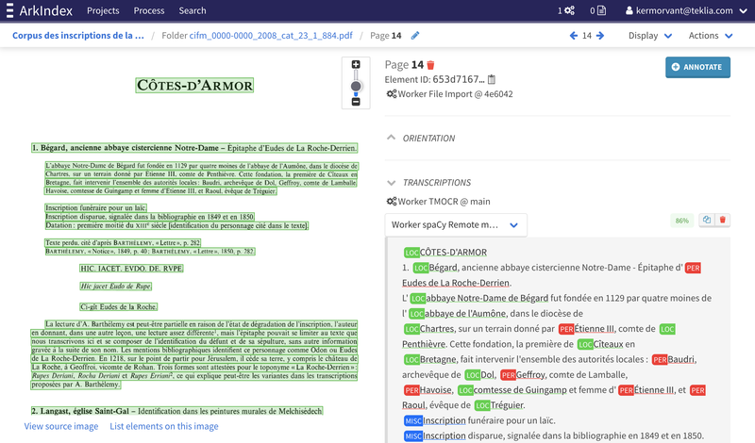Go to next page arrow
The image size is (755, 443).
[x=600, y=36]
